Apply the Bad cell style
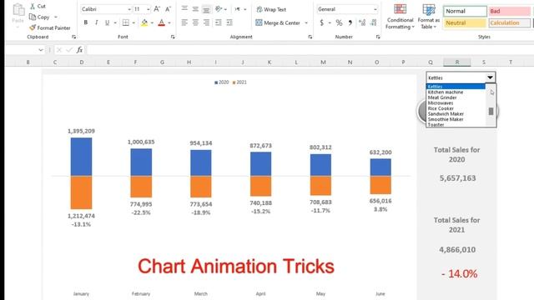This screenshot has height=300, width=534. [x=510, y=11]
